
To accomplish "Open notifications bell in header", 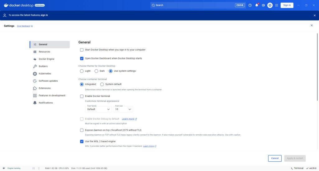I will (257, 5).
